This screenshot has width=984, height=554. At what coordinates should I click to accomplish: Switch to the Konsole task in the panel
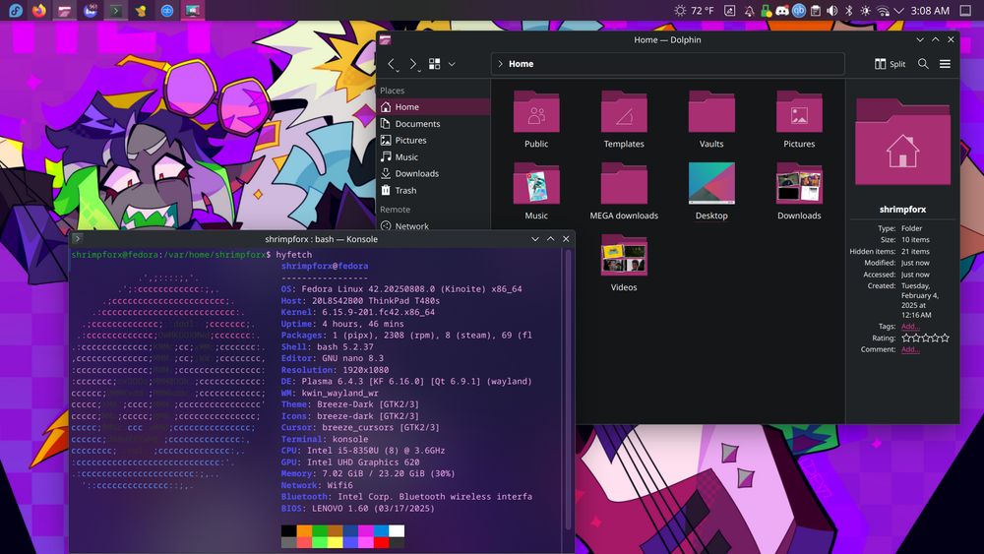point(115,10)
